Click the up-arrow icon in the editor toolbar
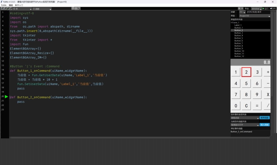 pos(73,9)
